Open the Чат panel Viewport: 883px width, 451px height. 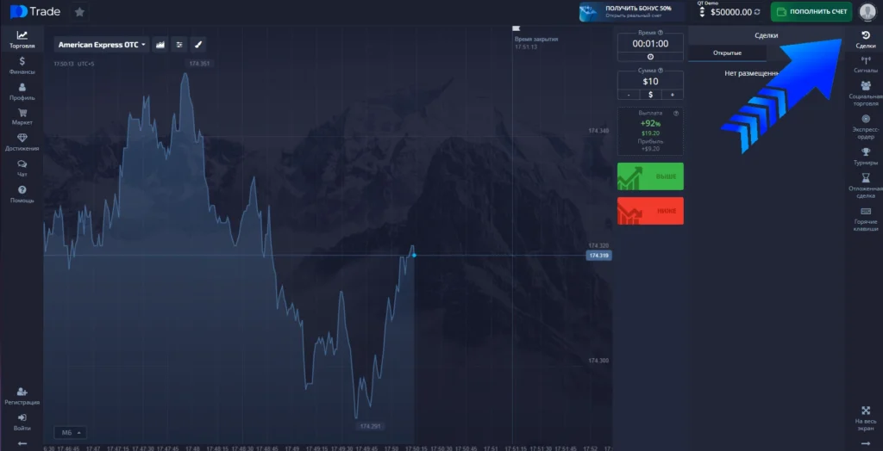point(22,167)
